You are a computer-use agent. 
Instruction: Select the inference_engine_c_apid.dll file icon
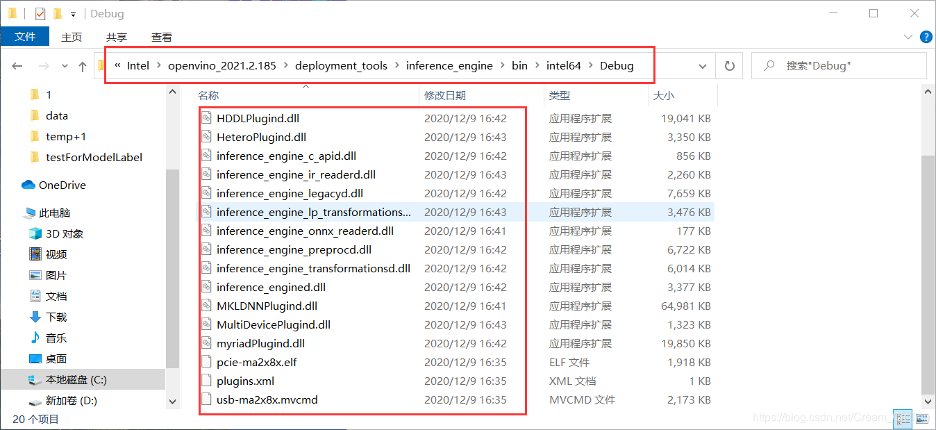pos(206,156)
